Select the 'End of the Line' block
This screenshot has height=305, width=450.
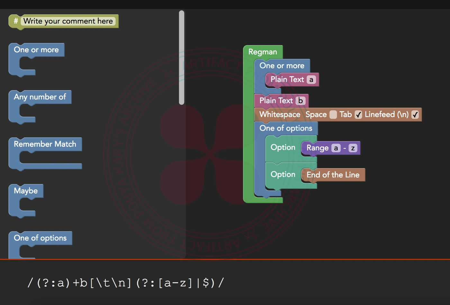click(x=333, y=175)
